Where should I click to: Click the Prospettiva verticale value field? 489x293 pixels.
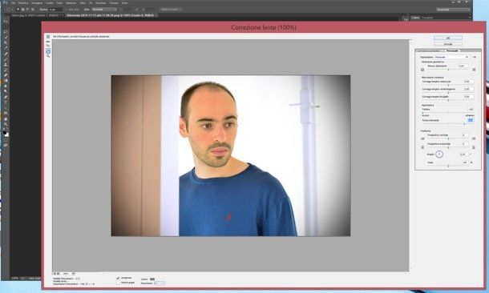[x=465, y=134]
